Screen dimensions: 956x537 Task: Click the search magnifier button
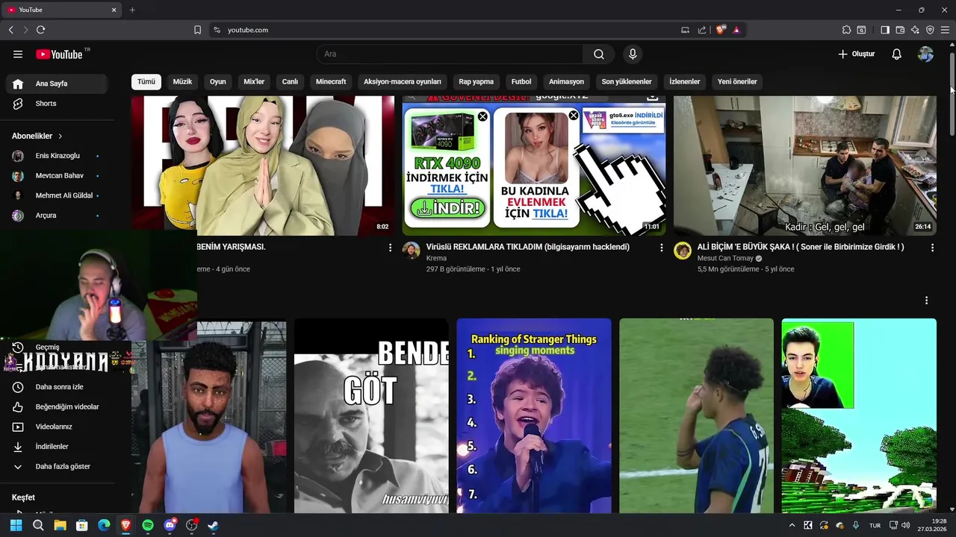pyautogui.click(x=599, y=54)
